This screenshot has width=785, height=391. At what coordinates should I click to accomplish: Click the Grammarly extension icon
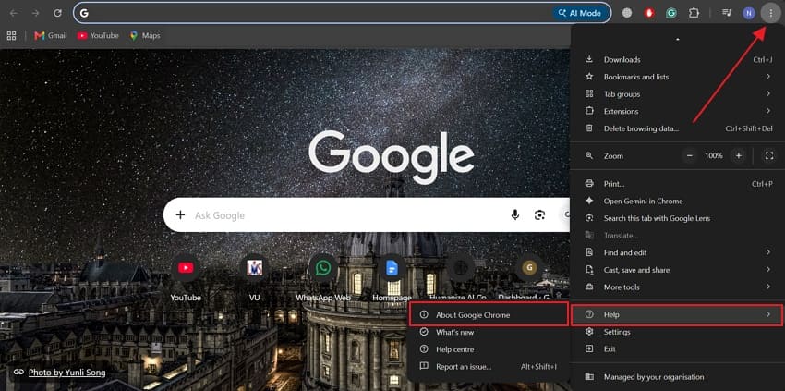pyautogui.click(x=671, y=13)
